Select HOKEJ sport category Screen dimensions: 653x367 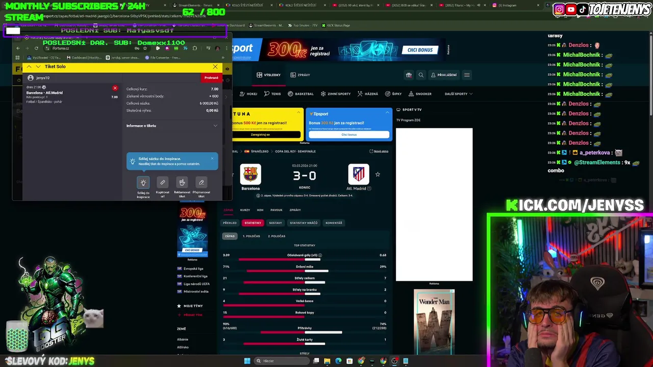[248, 94]
